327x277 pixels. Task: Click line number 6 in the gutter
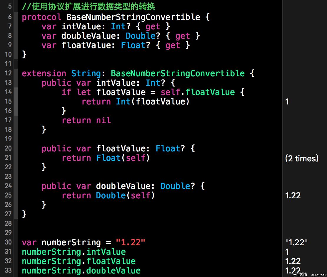coord(10,17)
